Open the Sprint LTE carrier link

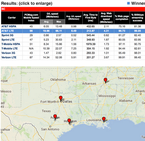tap(8, 40)
